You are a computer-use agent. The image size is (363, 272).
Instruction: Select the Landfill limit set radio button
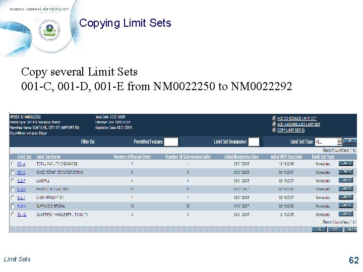pyautogui.click(x=13, y=181)
